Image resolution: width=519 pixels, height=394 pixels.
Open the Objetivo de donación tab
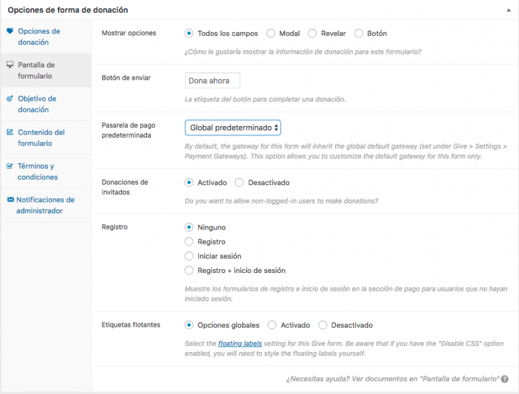(37, 104)
